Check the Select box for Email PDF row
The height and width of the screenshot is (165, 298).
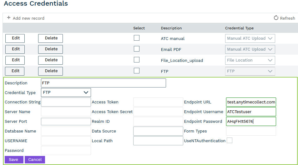pos(137,49)
